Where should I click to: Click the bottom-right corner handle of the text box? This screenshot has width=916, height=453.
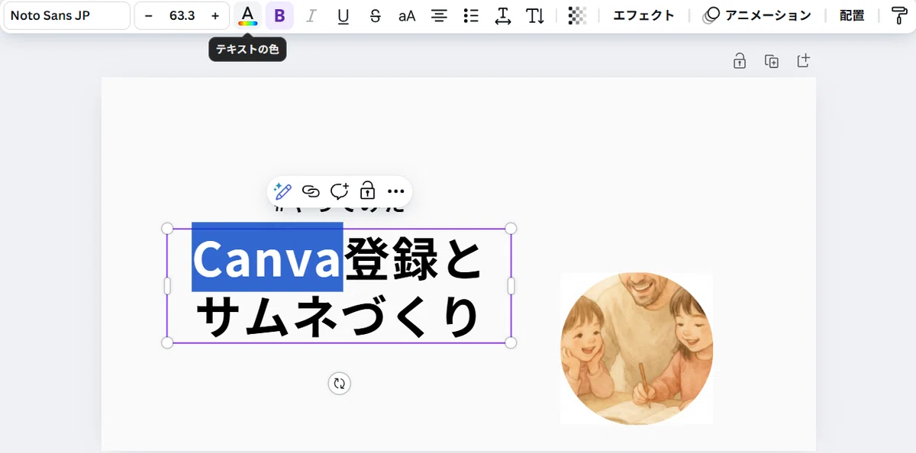[511, 342]
